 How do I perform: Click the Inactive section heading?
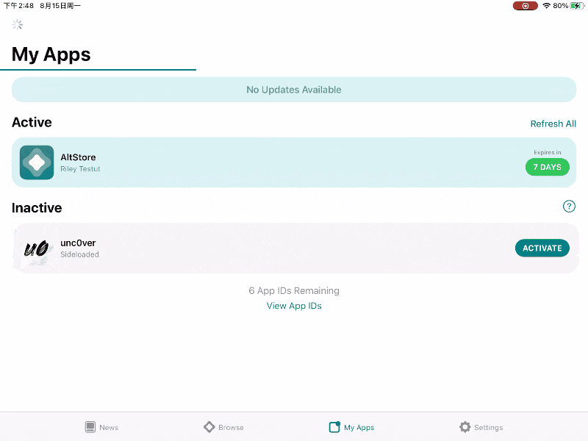(37, 208)
